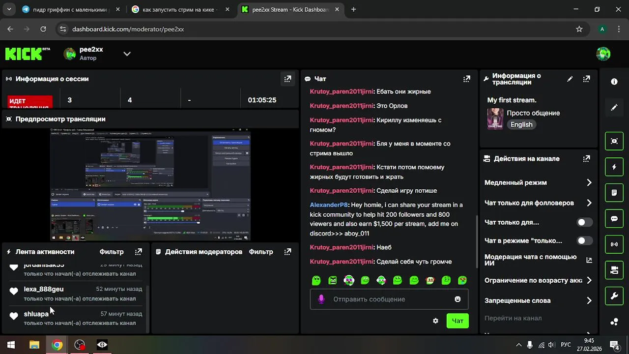The height and width of the screenshot is (354, 629).
Task: Insert the first green blob emote
Action: (316, 280)
